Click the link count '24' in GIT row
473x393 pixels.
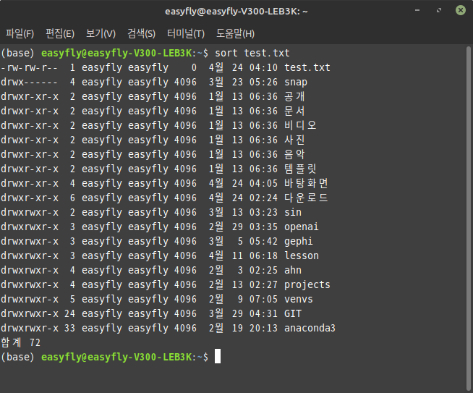point(69,314)
